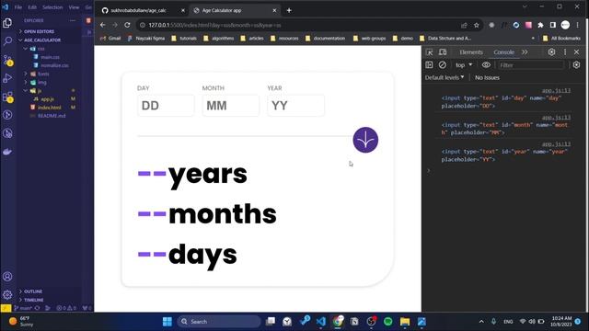Click the Chrome profile avatar
The width and height of the screenshot is (589, 331).
(x=565, y=25)
